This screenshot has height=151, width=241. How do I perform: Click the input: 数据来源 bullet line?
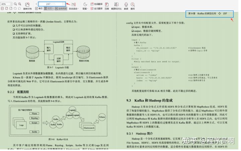(142, 27)
